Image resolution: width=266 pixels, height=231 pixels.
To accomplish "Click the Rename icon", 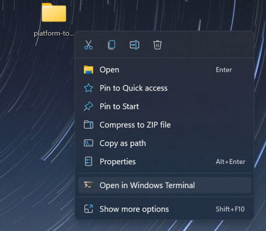I will pos(134,45).
